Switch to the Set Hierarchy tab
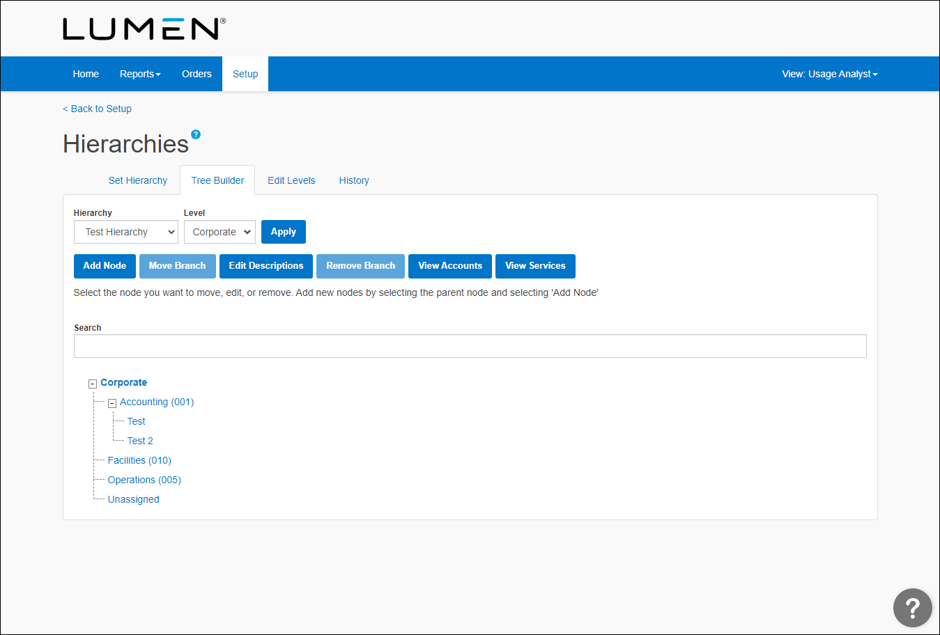Screen dimensions: 940x635 pos(137,180)
